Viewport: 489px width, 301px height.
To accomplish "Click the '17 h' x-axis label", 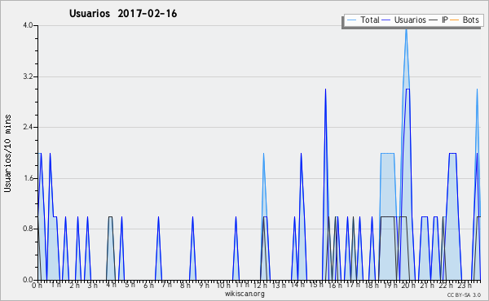I will [353, 285].
